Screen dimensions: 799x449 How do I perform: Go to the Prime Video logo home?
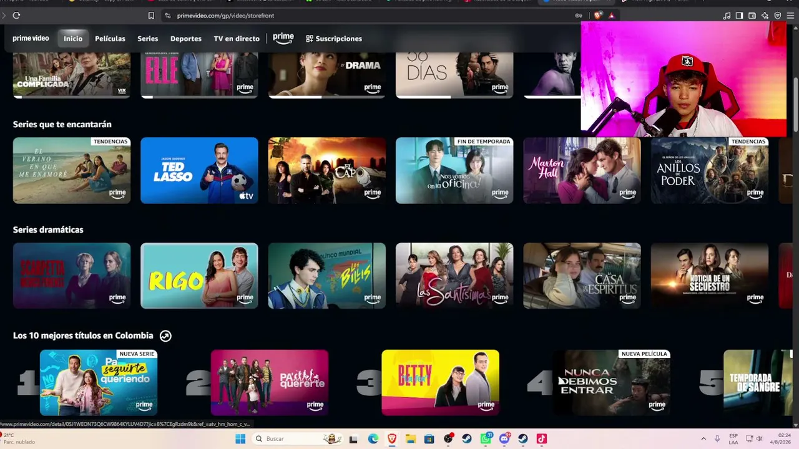point(31,39)
